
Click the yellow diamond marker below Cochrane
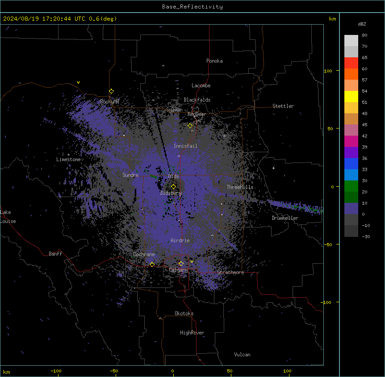[152, 264]
